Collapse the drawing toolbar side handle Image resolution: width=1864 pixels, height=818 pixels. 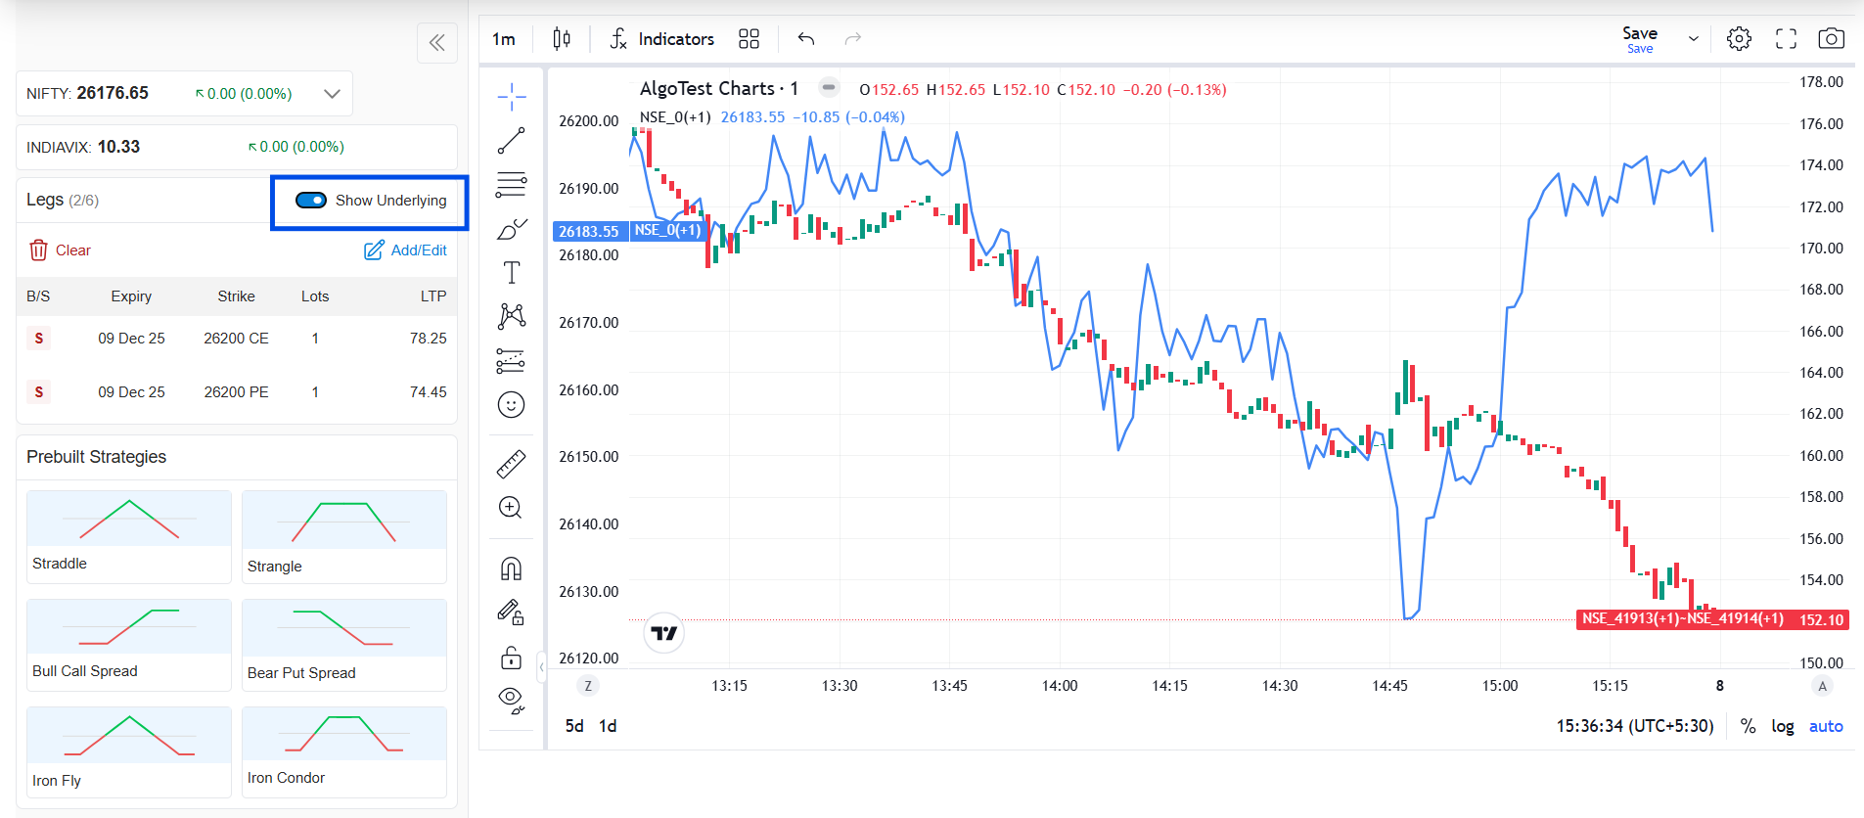[541, 668]
